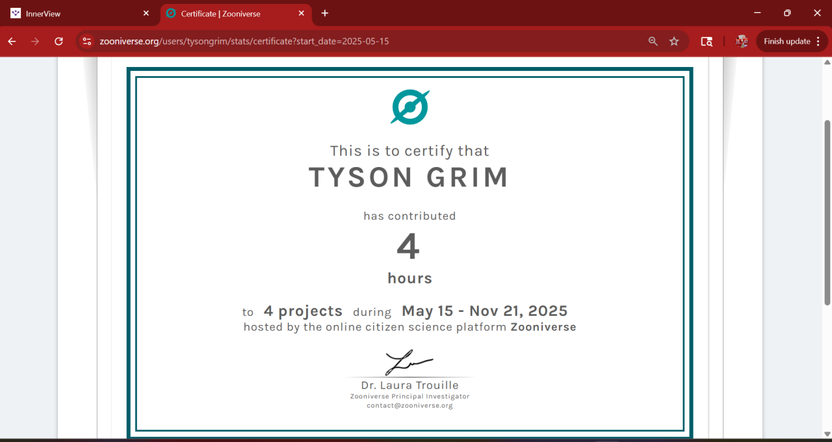The image size is (832, 442).
Task: Click the 'has contributed' text
Action: coord(409,216)
